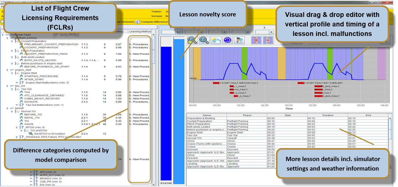
Task: Click the tree panel scroll down arrow
Action: (153, 184)
